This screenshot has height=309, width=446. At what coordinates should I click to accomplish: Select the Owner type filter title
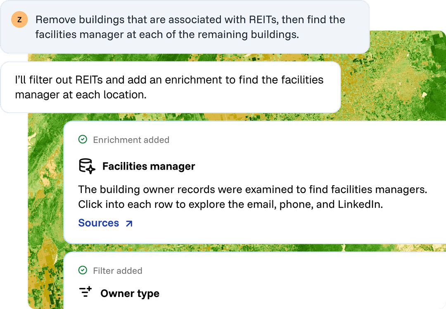[130, 293]
